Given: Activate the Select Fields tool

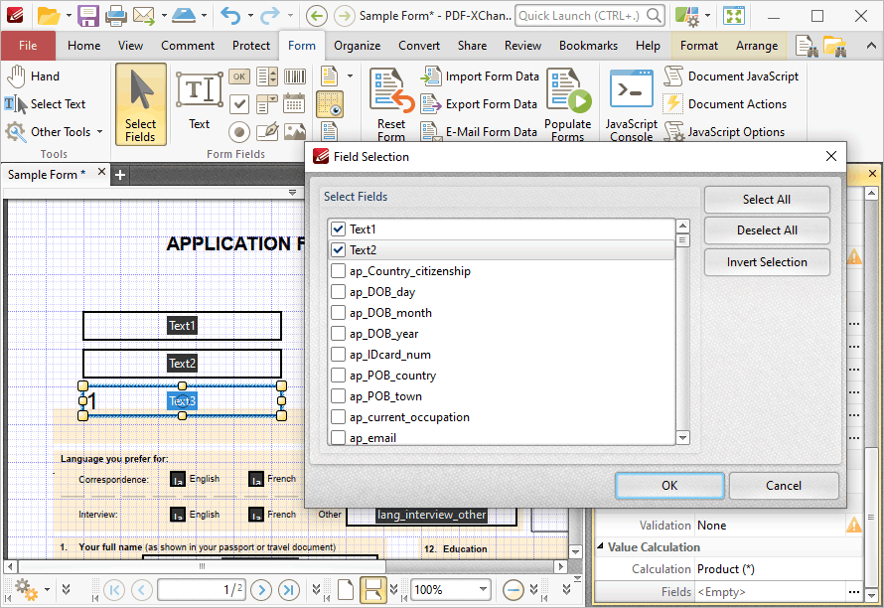Looking at the screenshot, I should click(140, 104).
